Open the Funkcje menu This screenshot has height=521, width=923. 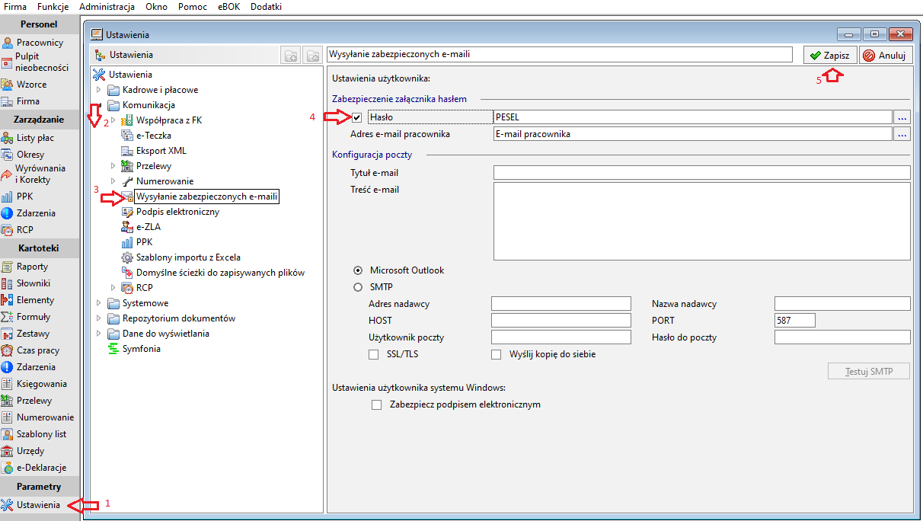[x=53, y=7]
